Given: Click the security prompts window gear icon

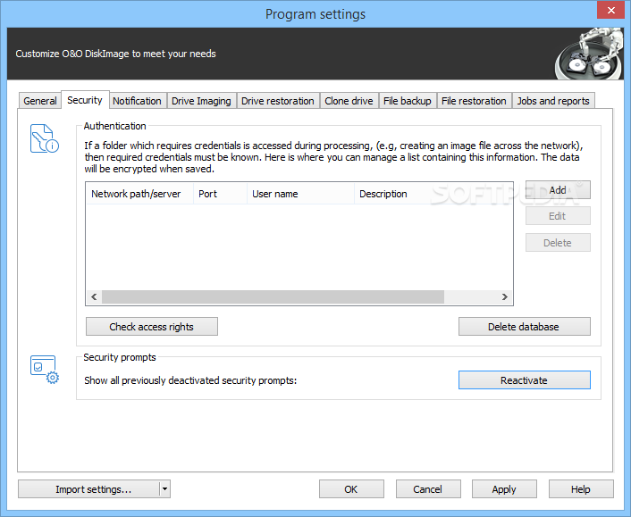Looking at the screenshot, I should [x=45, y=370].
